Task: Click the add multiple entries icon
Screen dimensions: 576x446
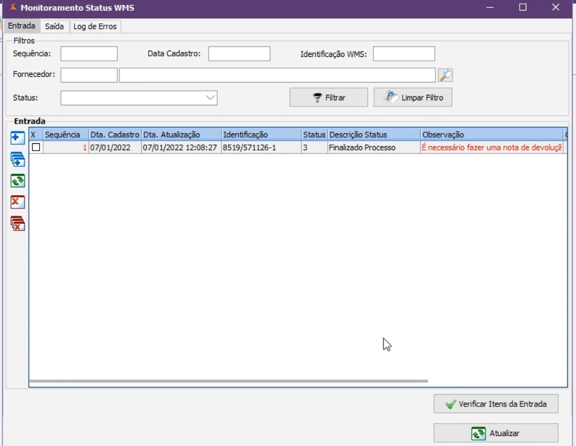Action: pos(18,159)
